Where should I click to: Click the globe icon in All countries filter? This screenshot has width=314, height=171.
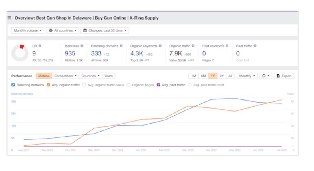tap(51, 30)
